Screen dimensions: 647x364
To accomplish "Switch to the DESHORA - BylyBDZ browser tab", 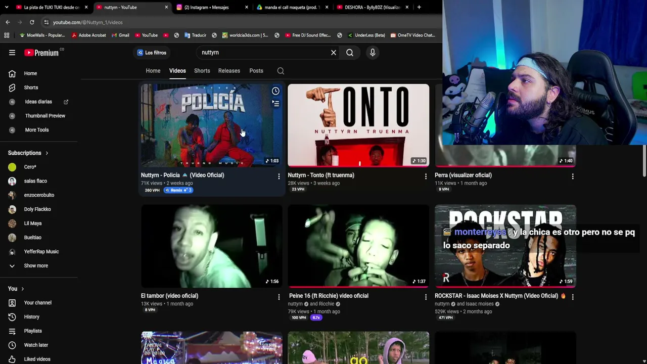I will pos(373,7).
